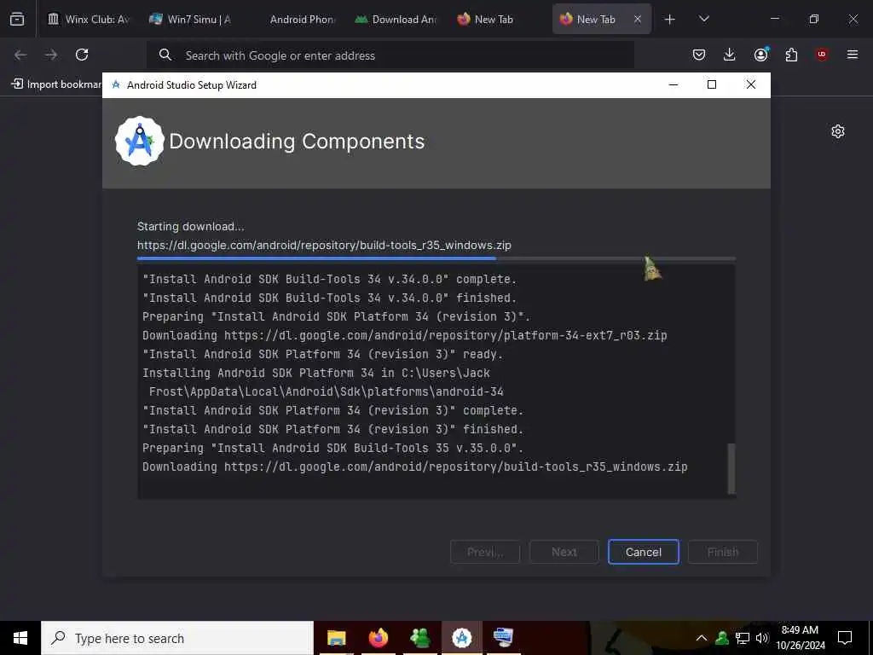Open Firefox account icon
This screenshot has width=873, height=655.
coord(760,55)
